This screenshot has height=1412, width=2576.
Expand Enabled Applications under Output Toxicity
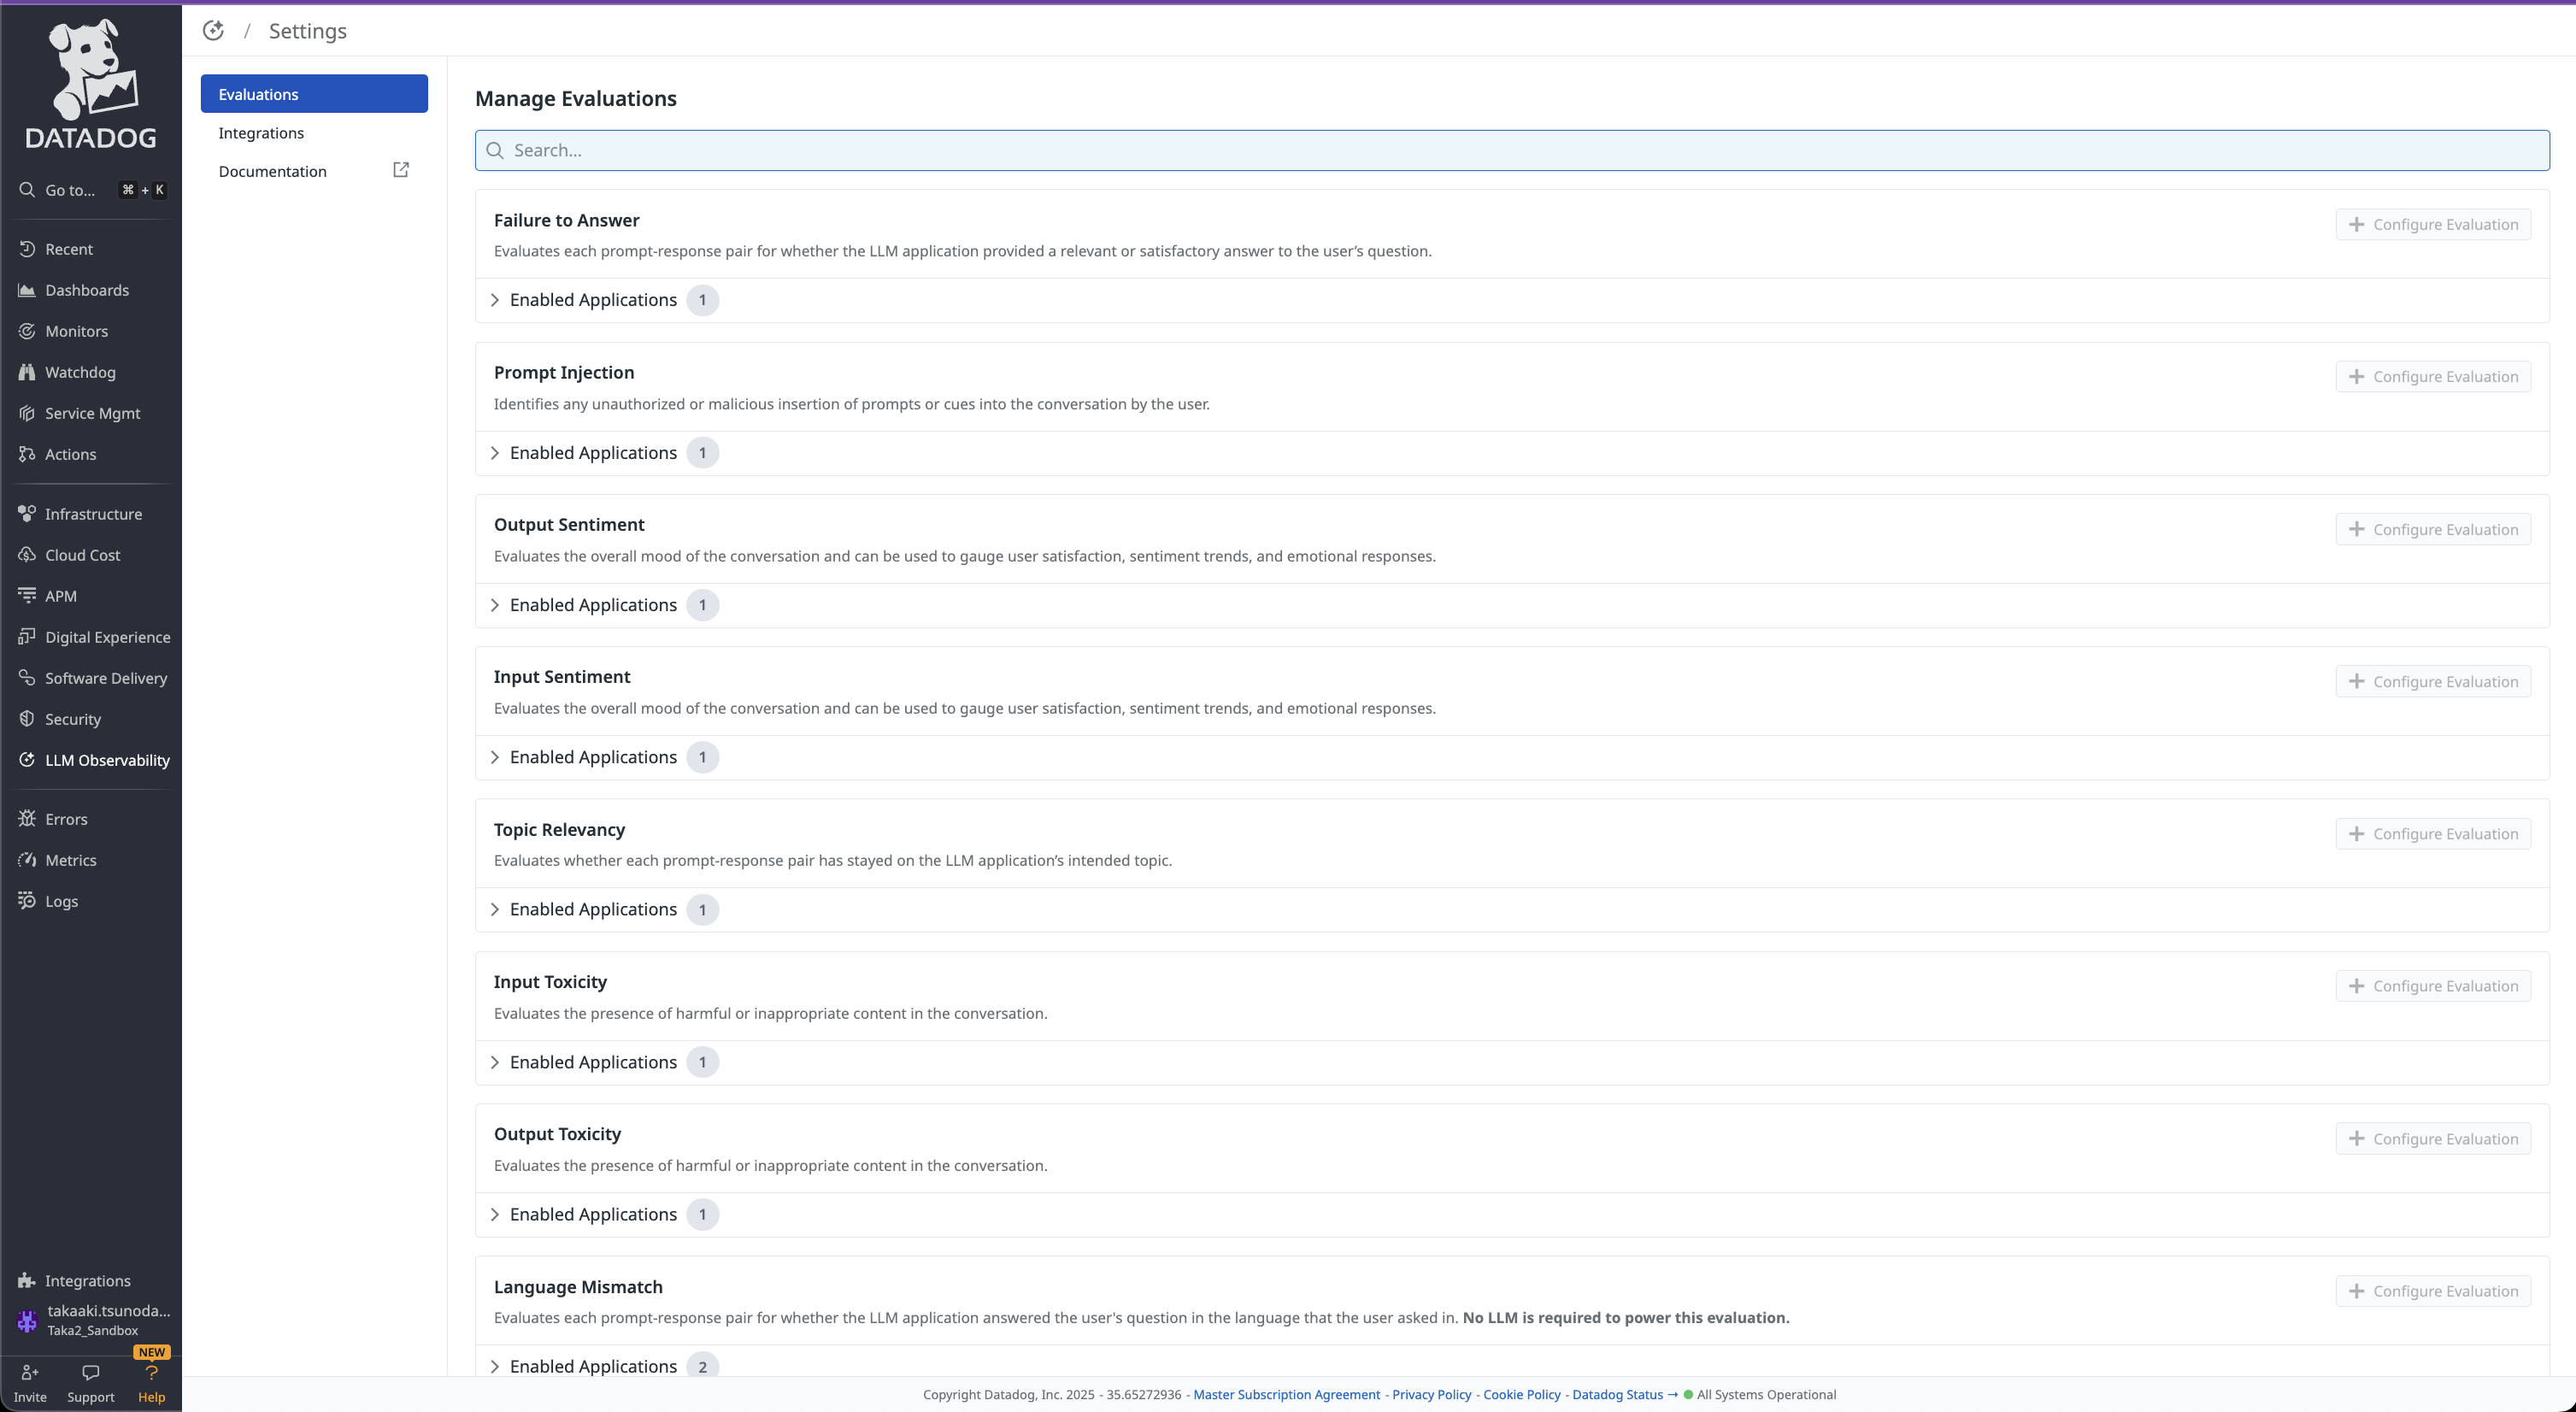point(592,1215)
